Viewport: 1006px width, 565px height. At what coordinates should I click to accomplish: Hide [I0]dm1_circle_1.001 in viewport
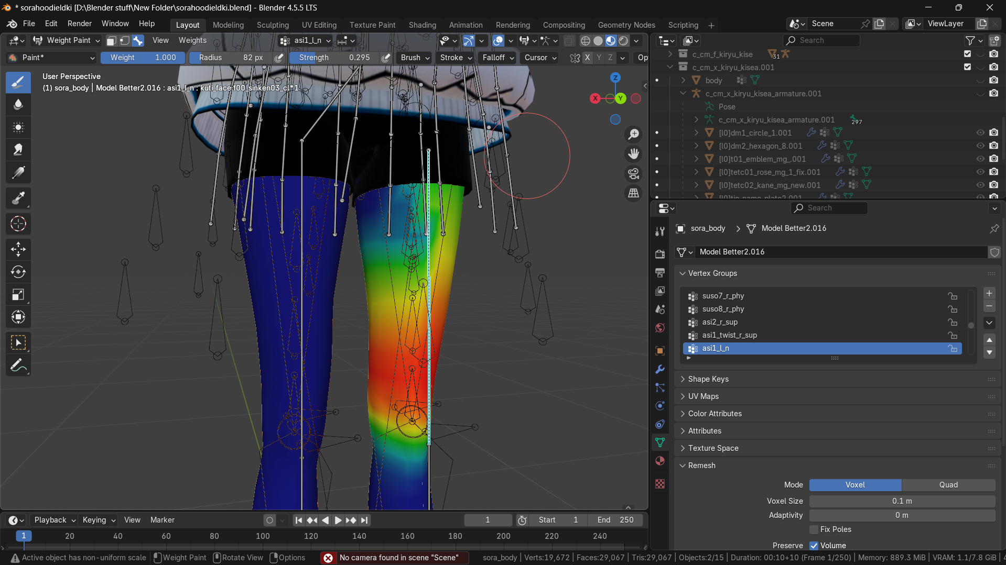[980, 132]
